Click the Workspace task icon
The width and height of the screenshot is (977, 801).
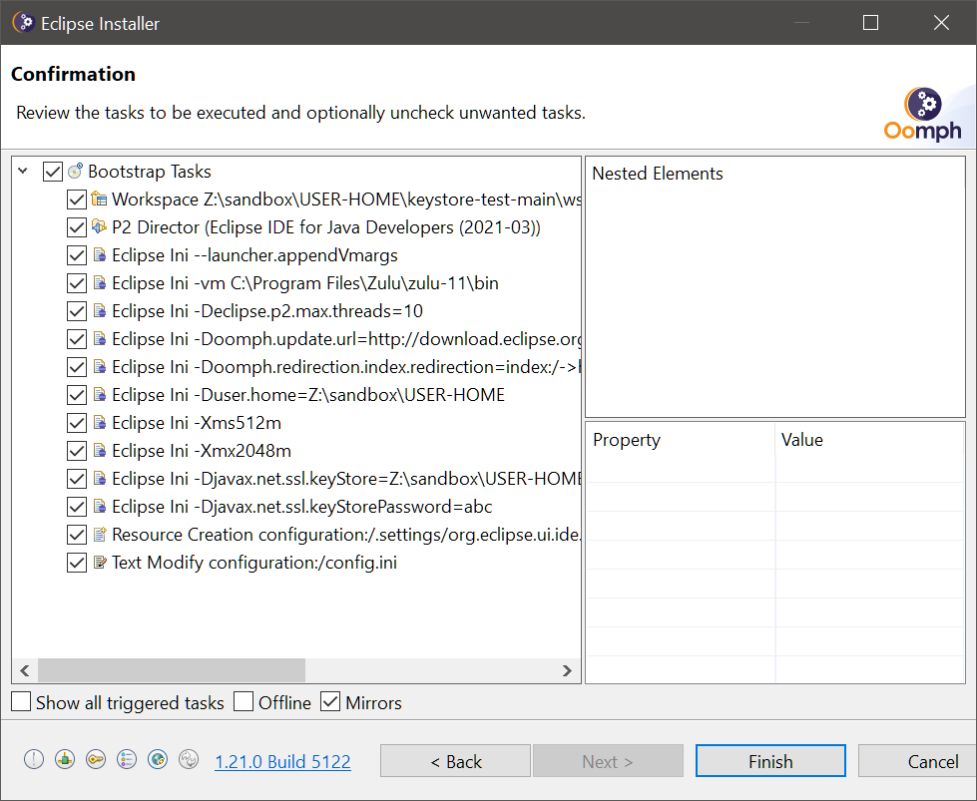click(x=99, y=200)
